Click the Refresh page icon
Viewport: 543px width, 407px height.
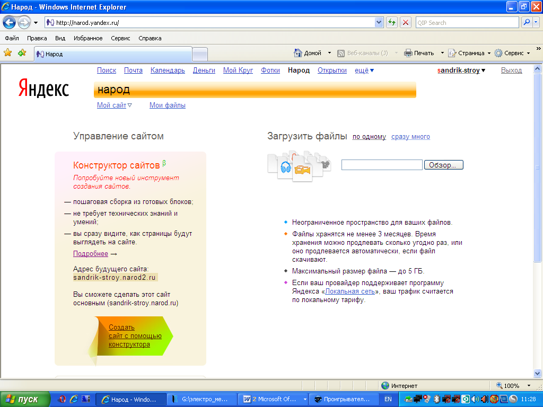[x=392, y=23]
